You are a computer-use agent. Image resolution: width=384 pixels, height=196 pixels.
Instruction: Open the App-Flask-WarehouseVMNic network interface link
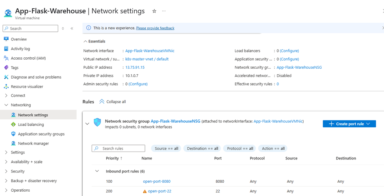coord(150,51)
